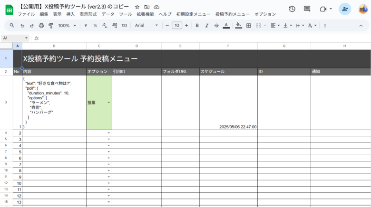
Task: Open the ヘルプ menu
Action: tap(165, 14)
